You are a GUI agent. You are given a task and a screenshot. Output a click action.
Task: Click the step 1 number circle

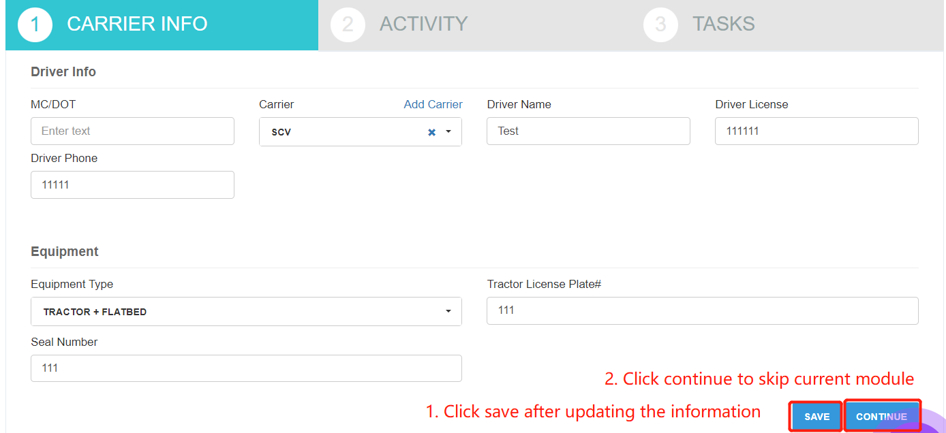35,25
